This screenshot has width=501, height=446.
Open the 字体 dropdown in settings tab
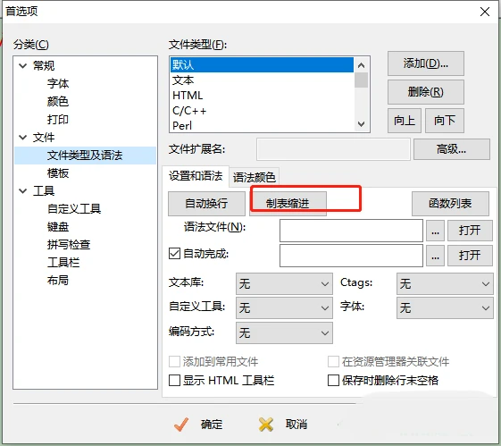point(445,307)
